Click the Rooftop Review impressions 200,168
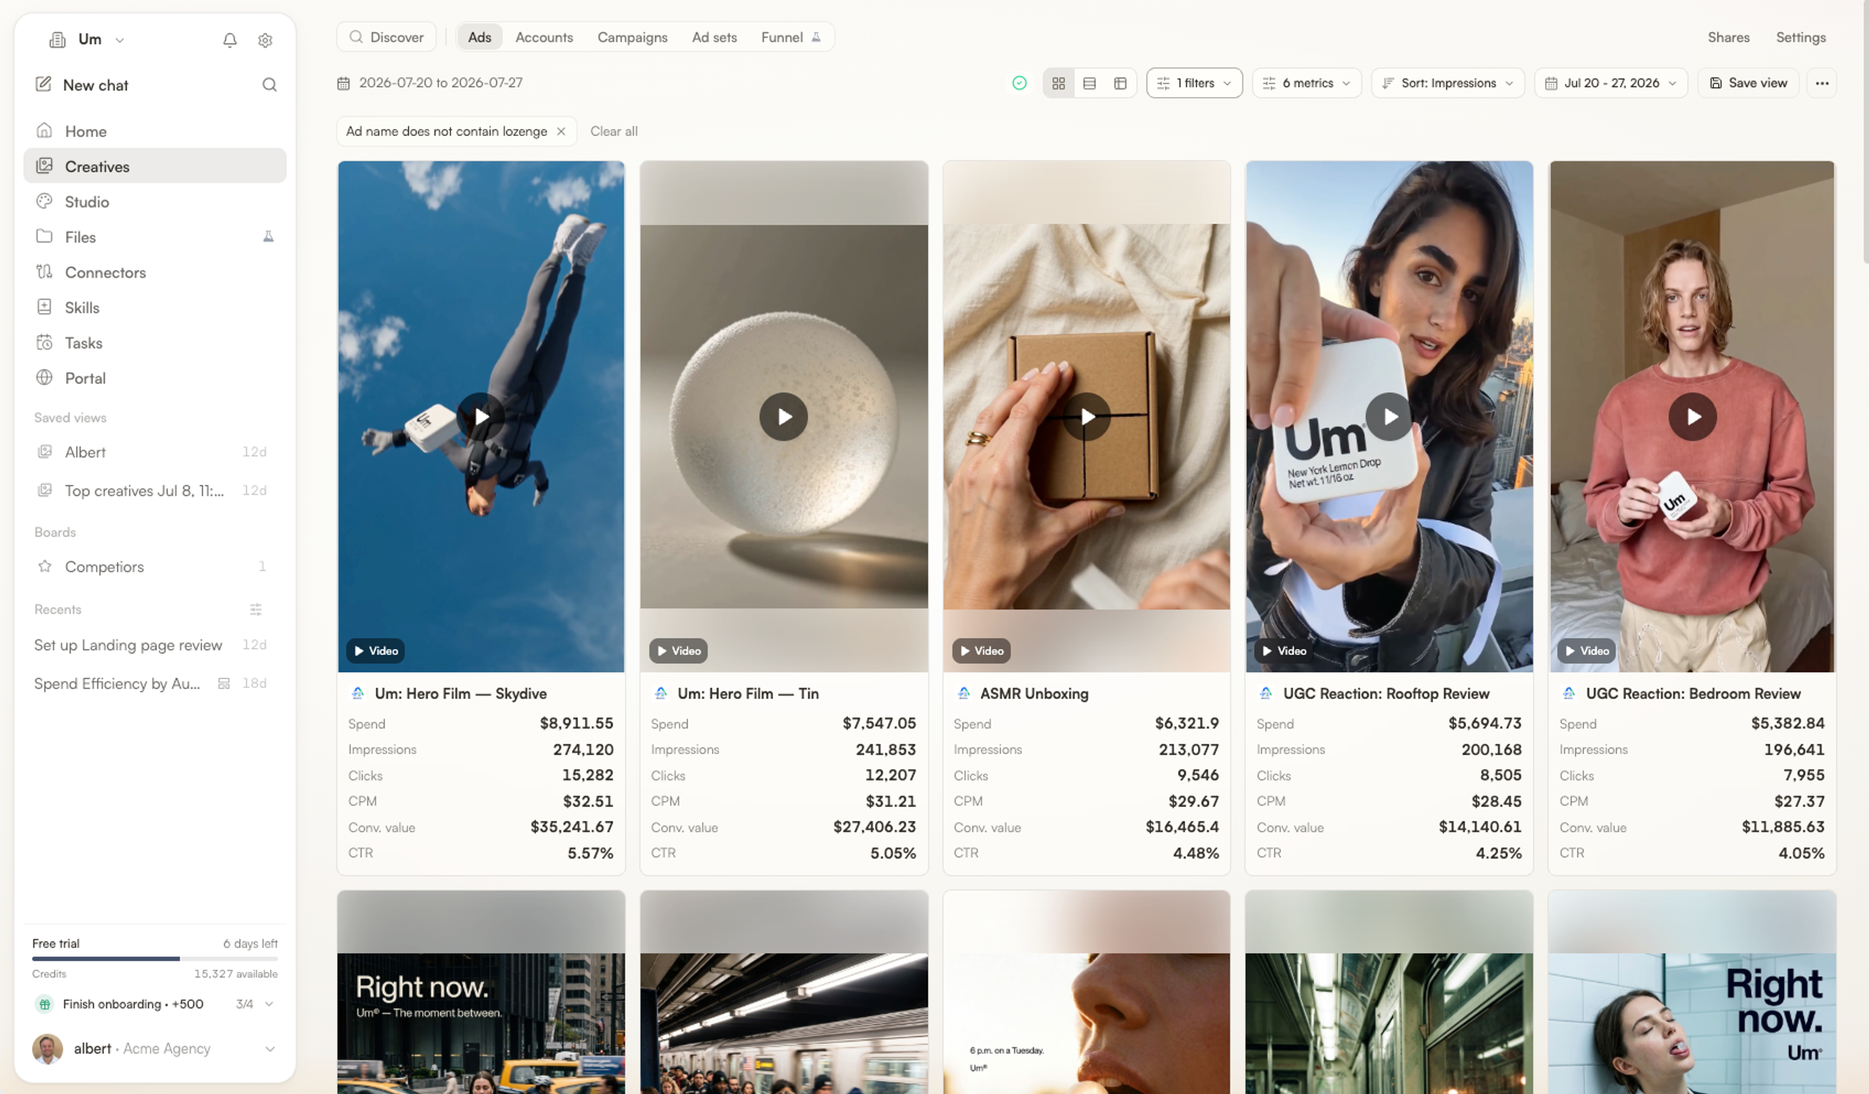The image size is (1869, 1094). tap(1491, 749)
